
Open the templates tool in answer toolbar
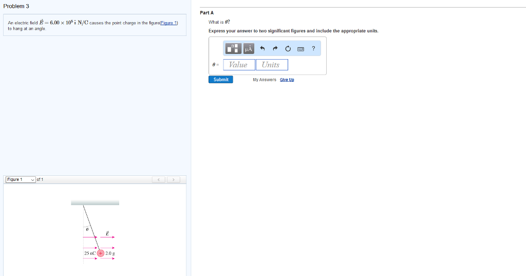tap(233, 49)
